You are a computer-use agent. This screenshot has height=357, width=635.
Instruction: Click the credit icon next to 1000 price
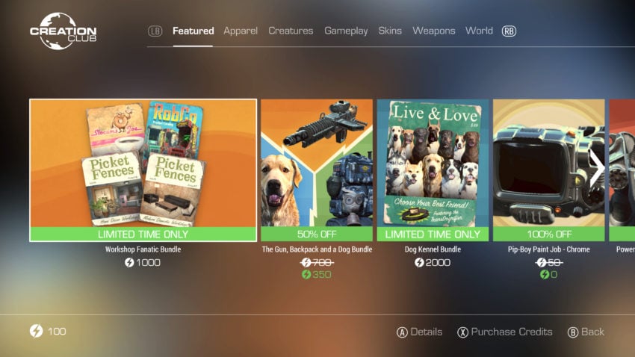(129, 263)
